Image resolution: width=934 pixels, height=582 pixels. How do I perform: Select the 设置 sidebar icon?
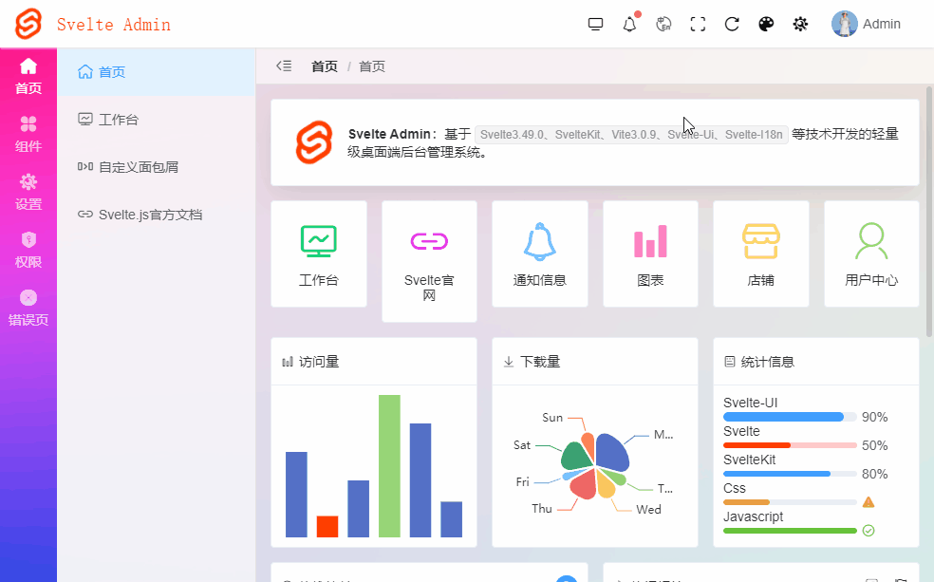[x=28, y=191]
